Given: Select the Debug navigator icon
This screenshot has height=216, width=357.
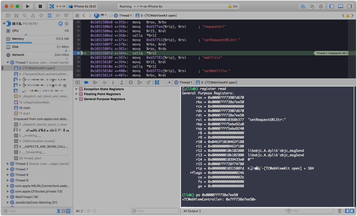Looking at the screenshot, I should pos(50,15).
